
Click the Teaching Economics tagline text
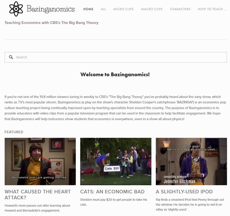(x=52, y=23)
